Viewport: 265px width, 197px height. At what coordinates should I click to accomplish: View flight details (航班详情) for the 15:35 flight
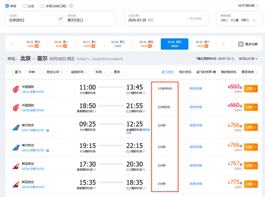pyautogui.click(x=196, y=184)
